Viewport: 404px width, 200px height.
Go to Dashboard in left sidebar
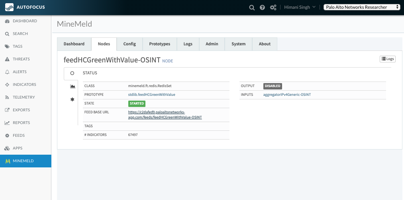point(25,21)
